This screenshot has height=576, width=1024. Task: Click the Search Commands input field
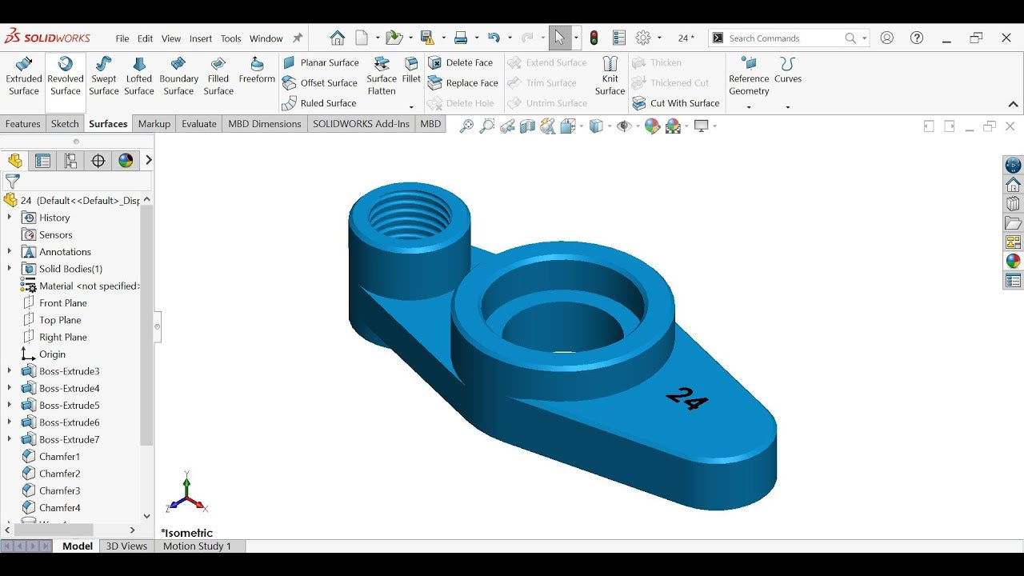coord(784,38)
